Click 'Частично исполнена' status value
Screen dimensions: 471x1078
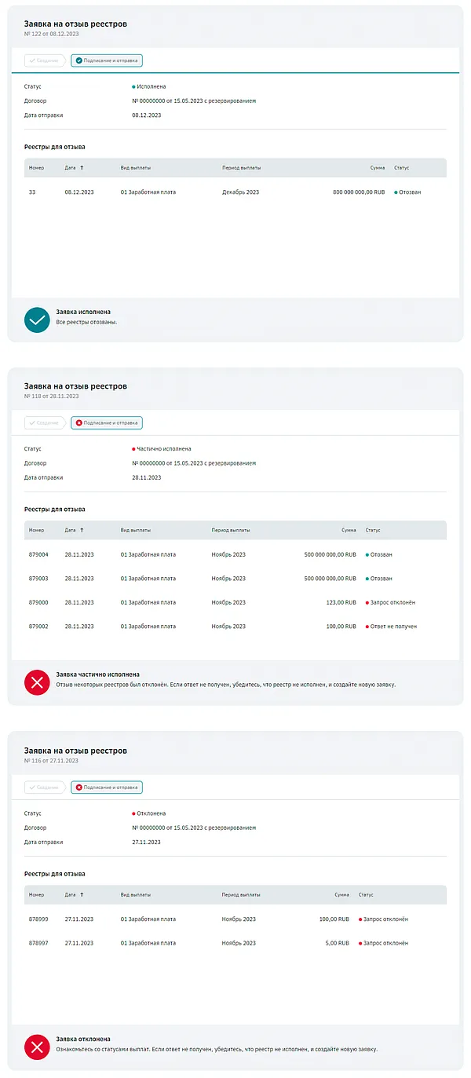tap(162, 449)
